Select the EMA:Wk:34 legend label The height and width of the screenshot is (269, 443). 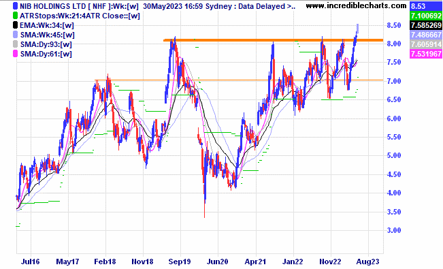click(x=47, y=25)
